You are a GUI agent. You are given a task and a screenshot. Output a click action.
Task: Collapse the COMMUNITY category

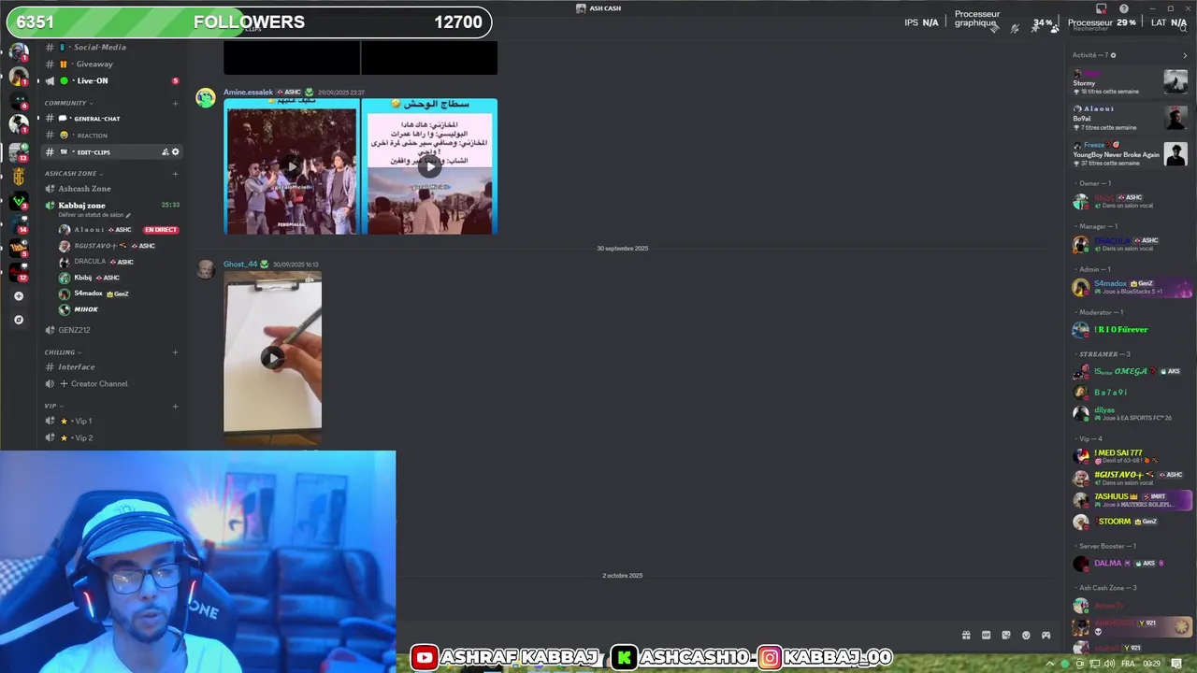pos(67,103)
